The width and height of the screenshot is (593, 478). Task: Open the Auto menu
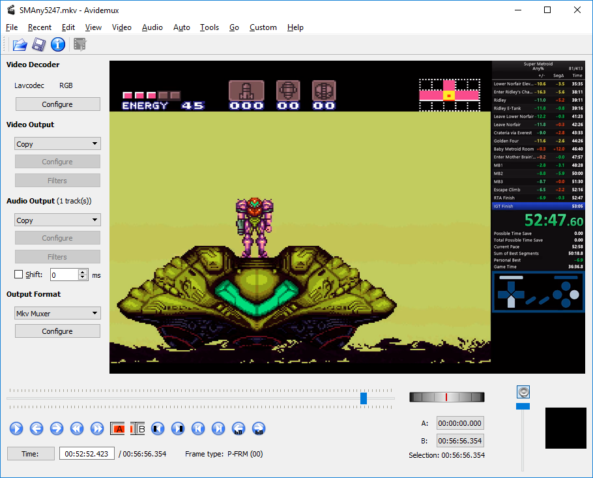tap(182, 27)
